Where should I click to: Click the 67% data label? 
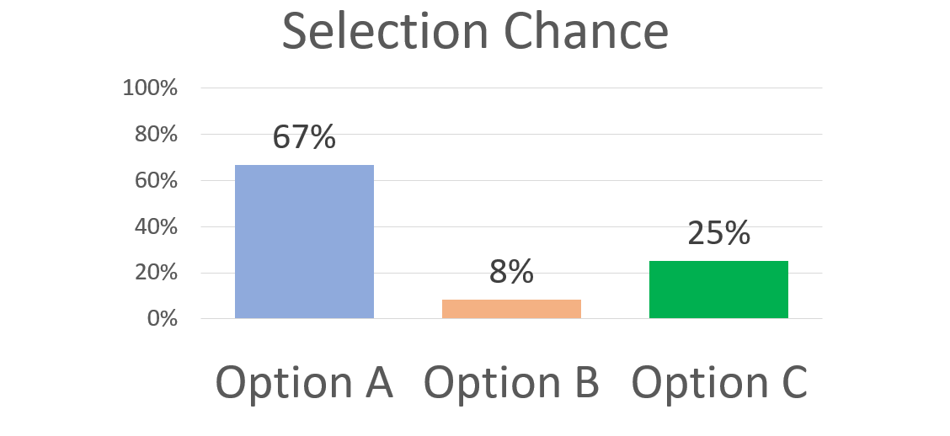coord(304,137)
